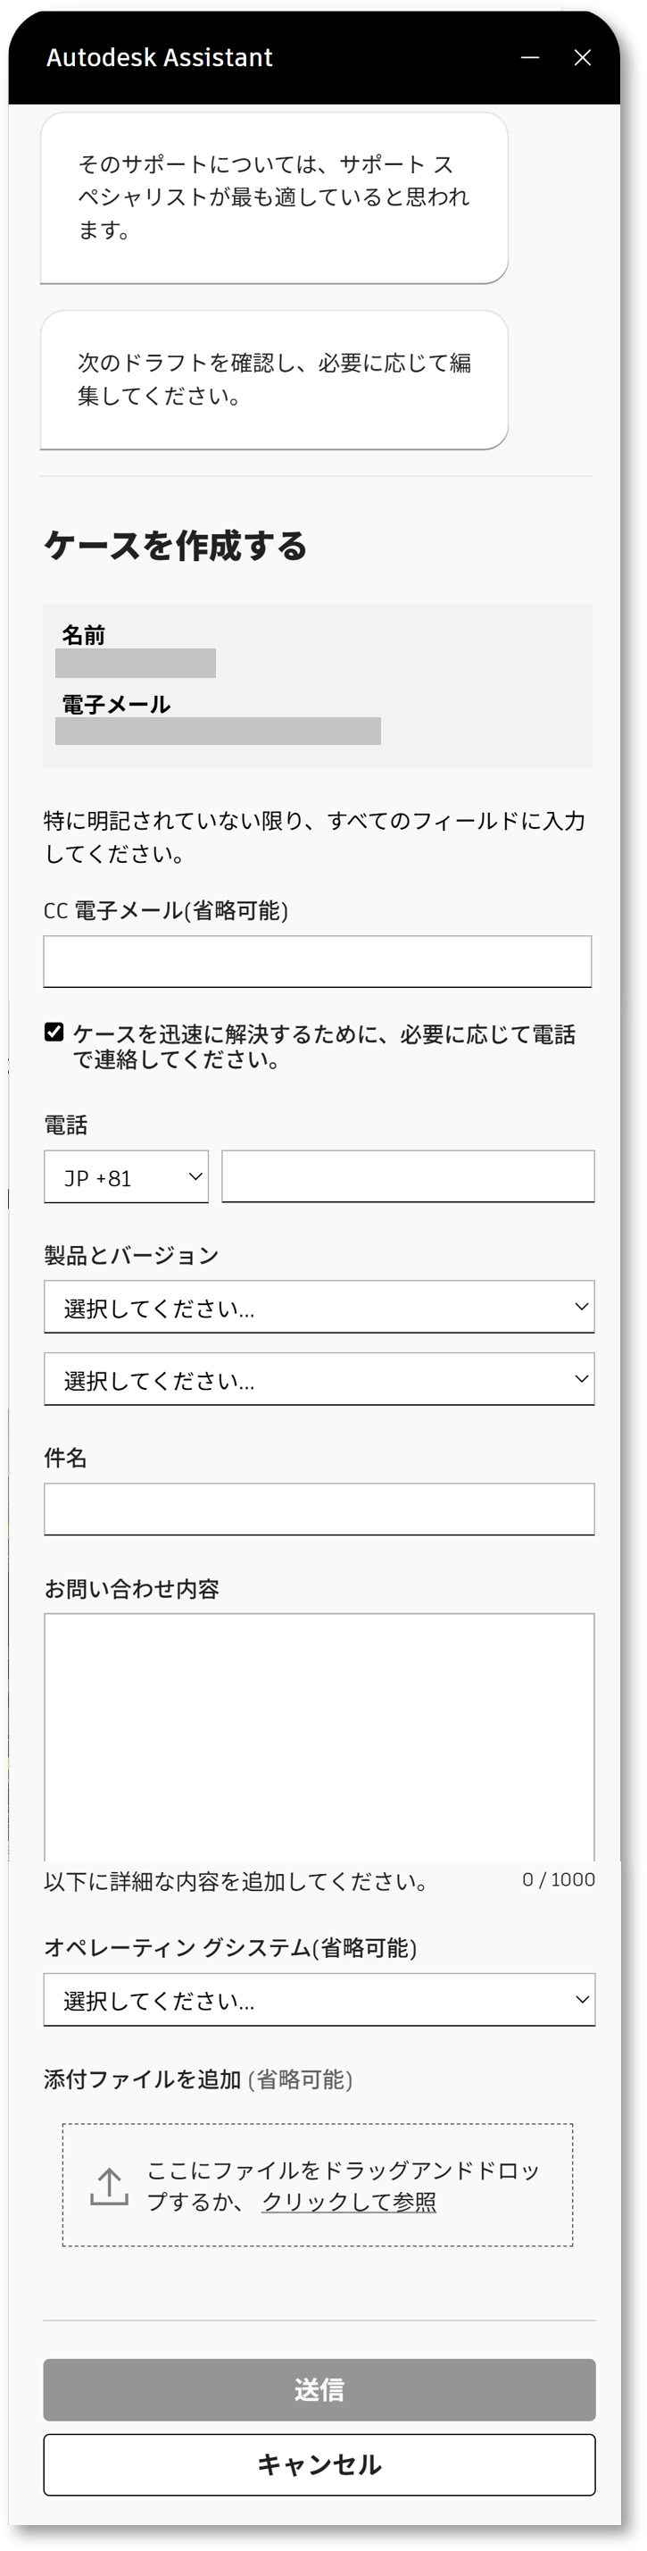647x2551 pixels.
Task: Open the product selection dropdown
Action: 319,1305
